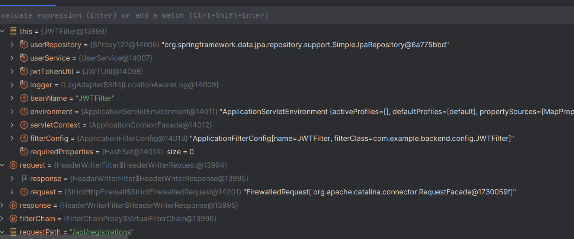Click the jwtTokenUtil field icon

click(x=24, y=72)
